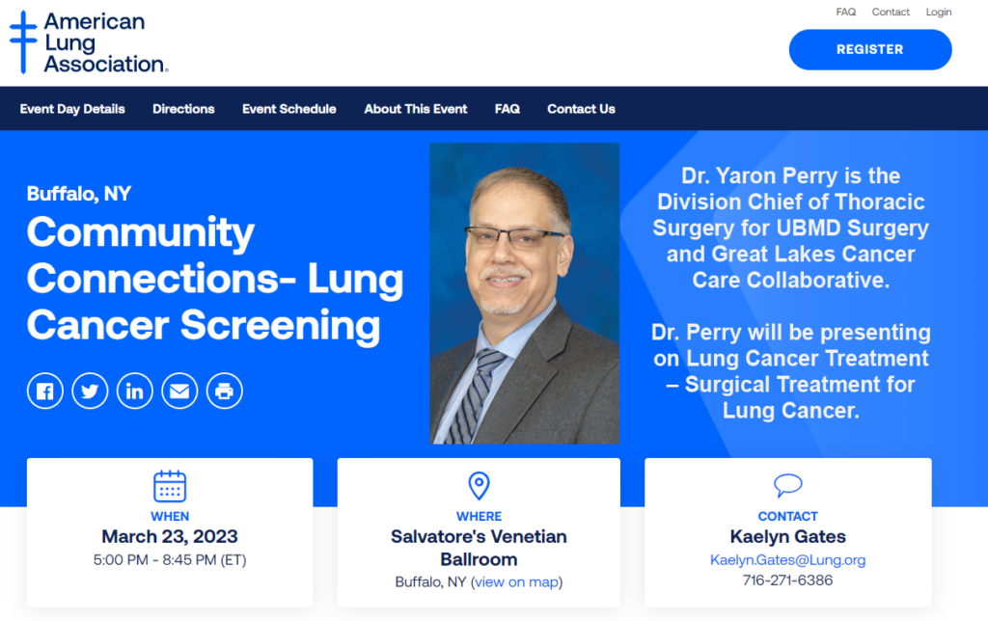Open the 'view on map' link
988x621 pixels.
(517, 582)
